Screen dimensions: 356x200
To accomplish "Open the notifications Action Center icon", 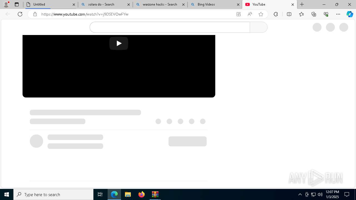I will click(347, 194).
